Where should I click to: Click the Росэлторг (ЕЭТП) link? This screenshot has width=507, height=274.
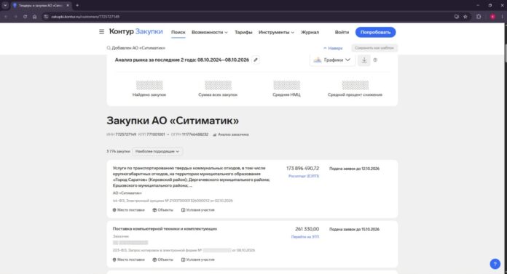point(304,176)
